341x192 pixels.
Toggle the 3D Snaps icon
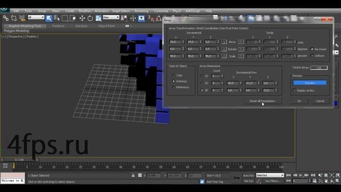pyautogui.click(x=151, y=18)
